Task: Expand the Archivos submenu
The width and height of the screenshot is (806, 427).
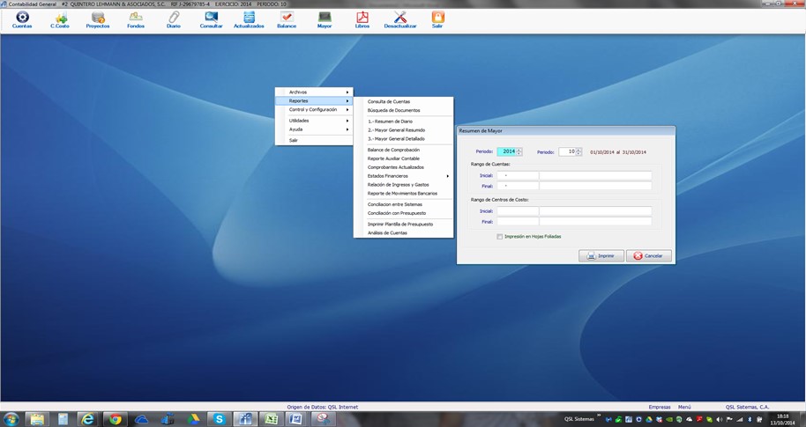Action: click(314, 92)
